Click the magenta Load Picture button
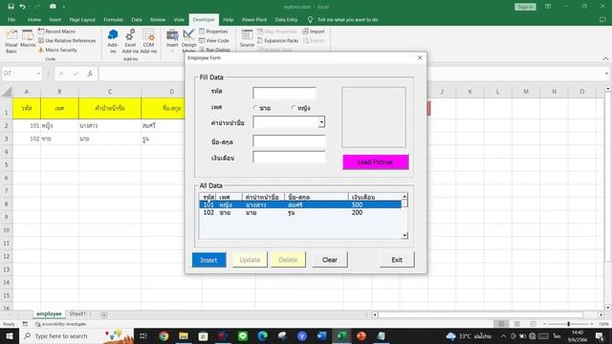Image resolution: width=612 pixels, height=344 pixels. pyautogui.click(x=376, y=161)
